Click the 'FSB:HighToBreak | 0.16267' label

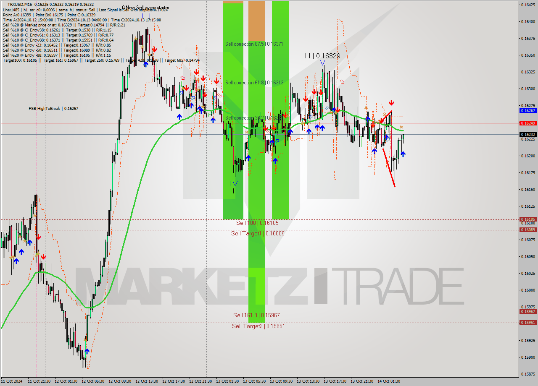tap(53, 109)
